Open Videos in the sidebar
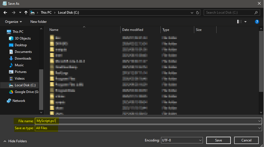 click(x=20, y=79)
